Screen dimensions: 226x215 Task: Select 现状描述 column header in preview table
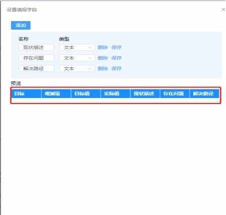tap(145, 93)
